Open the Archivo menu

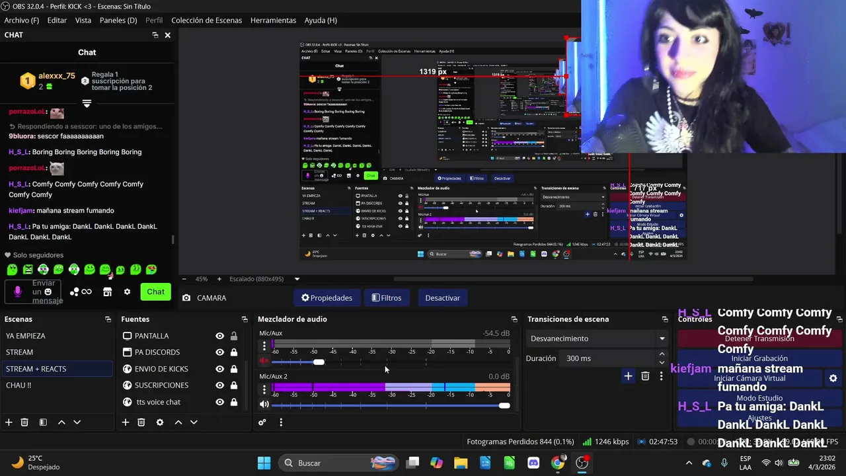[x=21, y=20]
